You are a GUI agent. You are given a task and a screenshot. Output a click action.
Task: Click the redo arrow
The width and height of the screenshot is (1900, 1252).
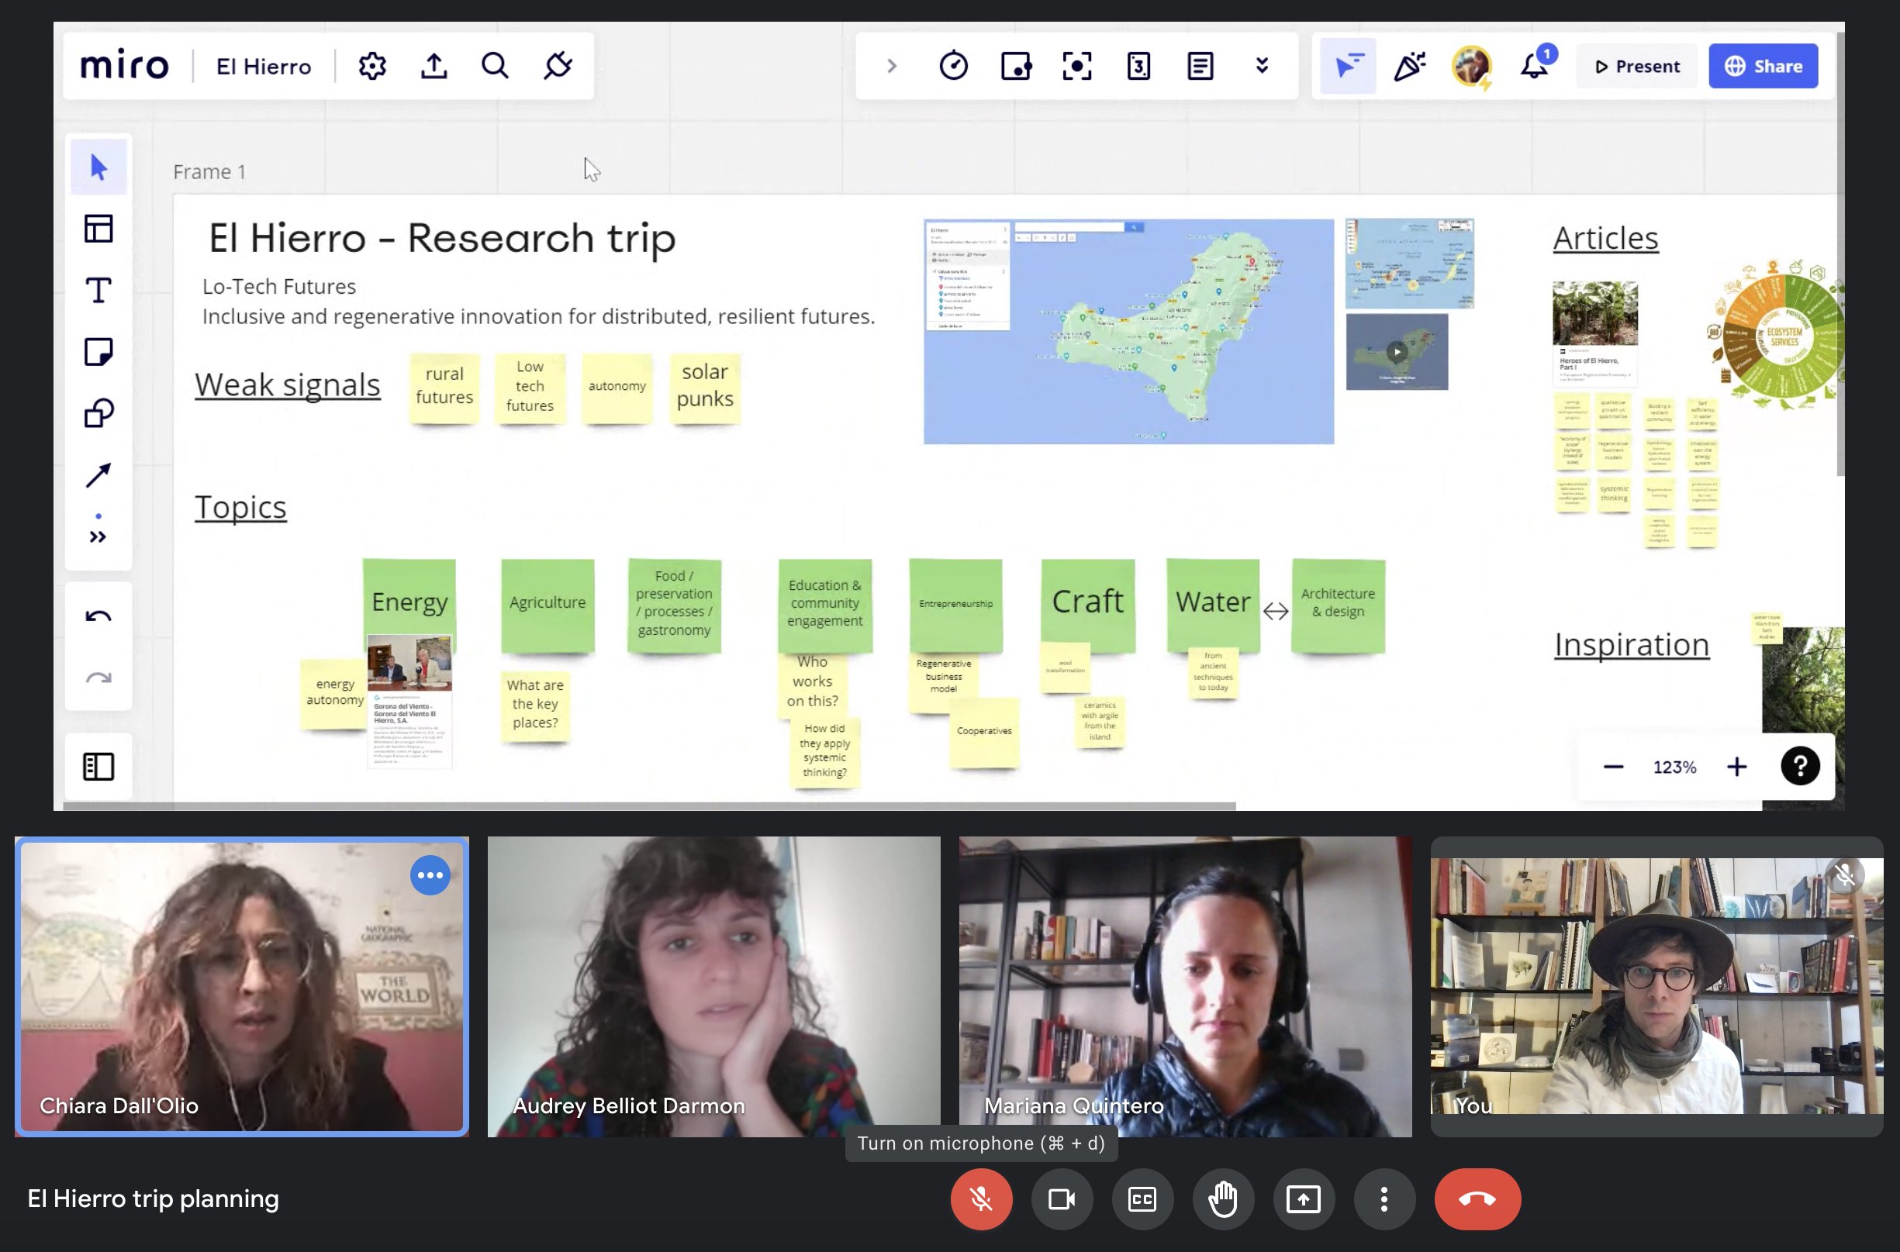[98, 678]
